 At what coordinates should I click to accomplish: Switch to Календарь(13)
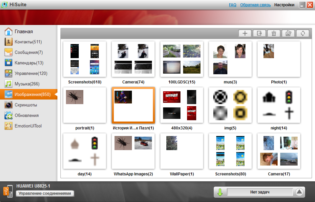[x=29, y=63]
